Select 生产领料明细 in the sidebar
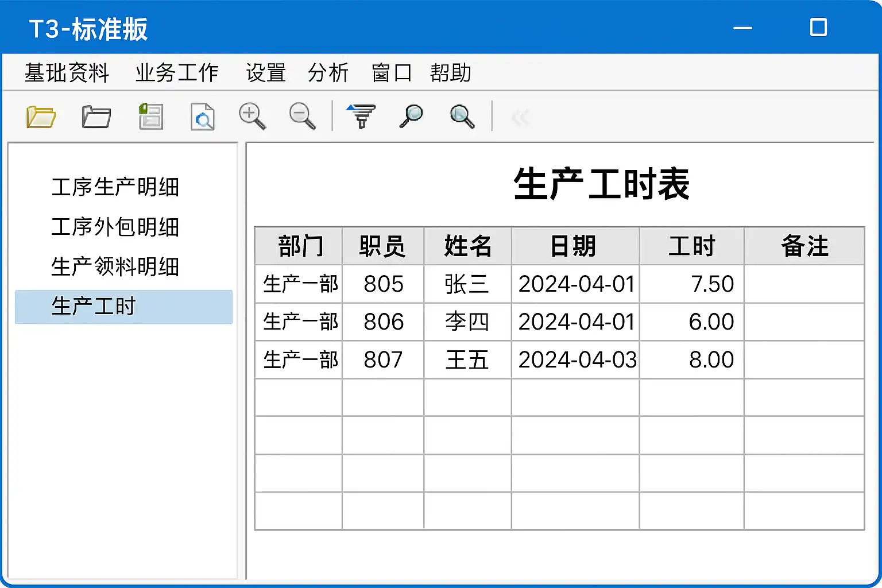 tap(115, 266)
